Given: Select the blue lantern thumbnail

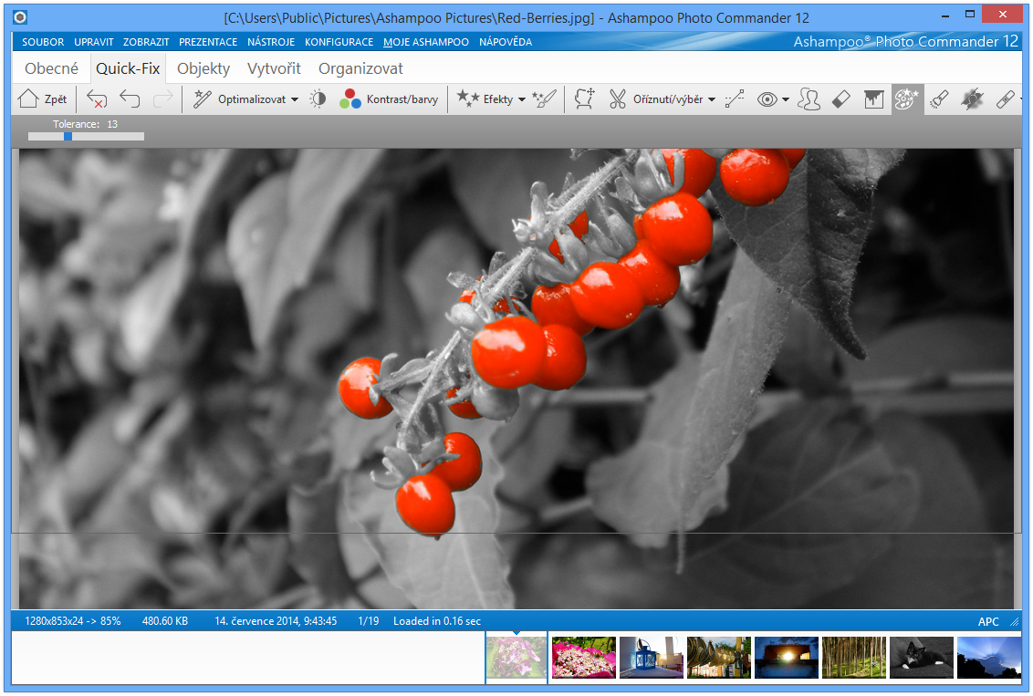Looking at the screenshot, I should [x=652, y=657].
